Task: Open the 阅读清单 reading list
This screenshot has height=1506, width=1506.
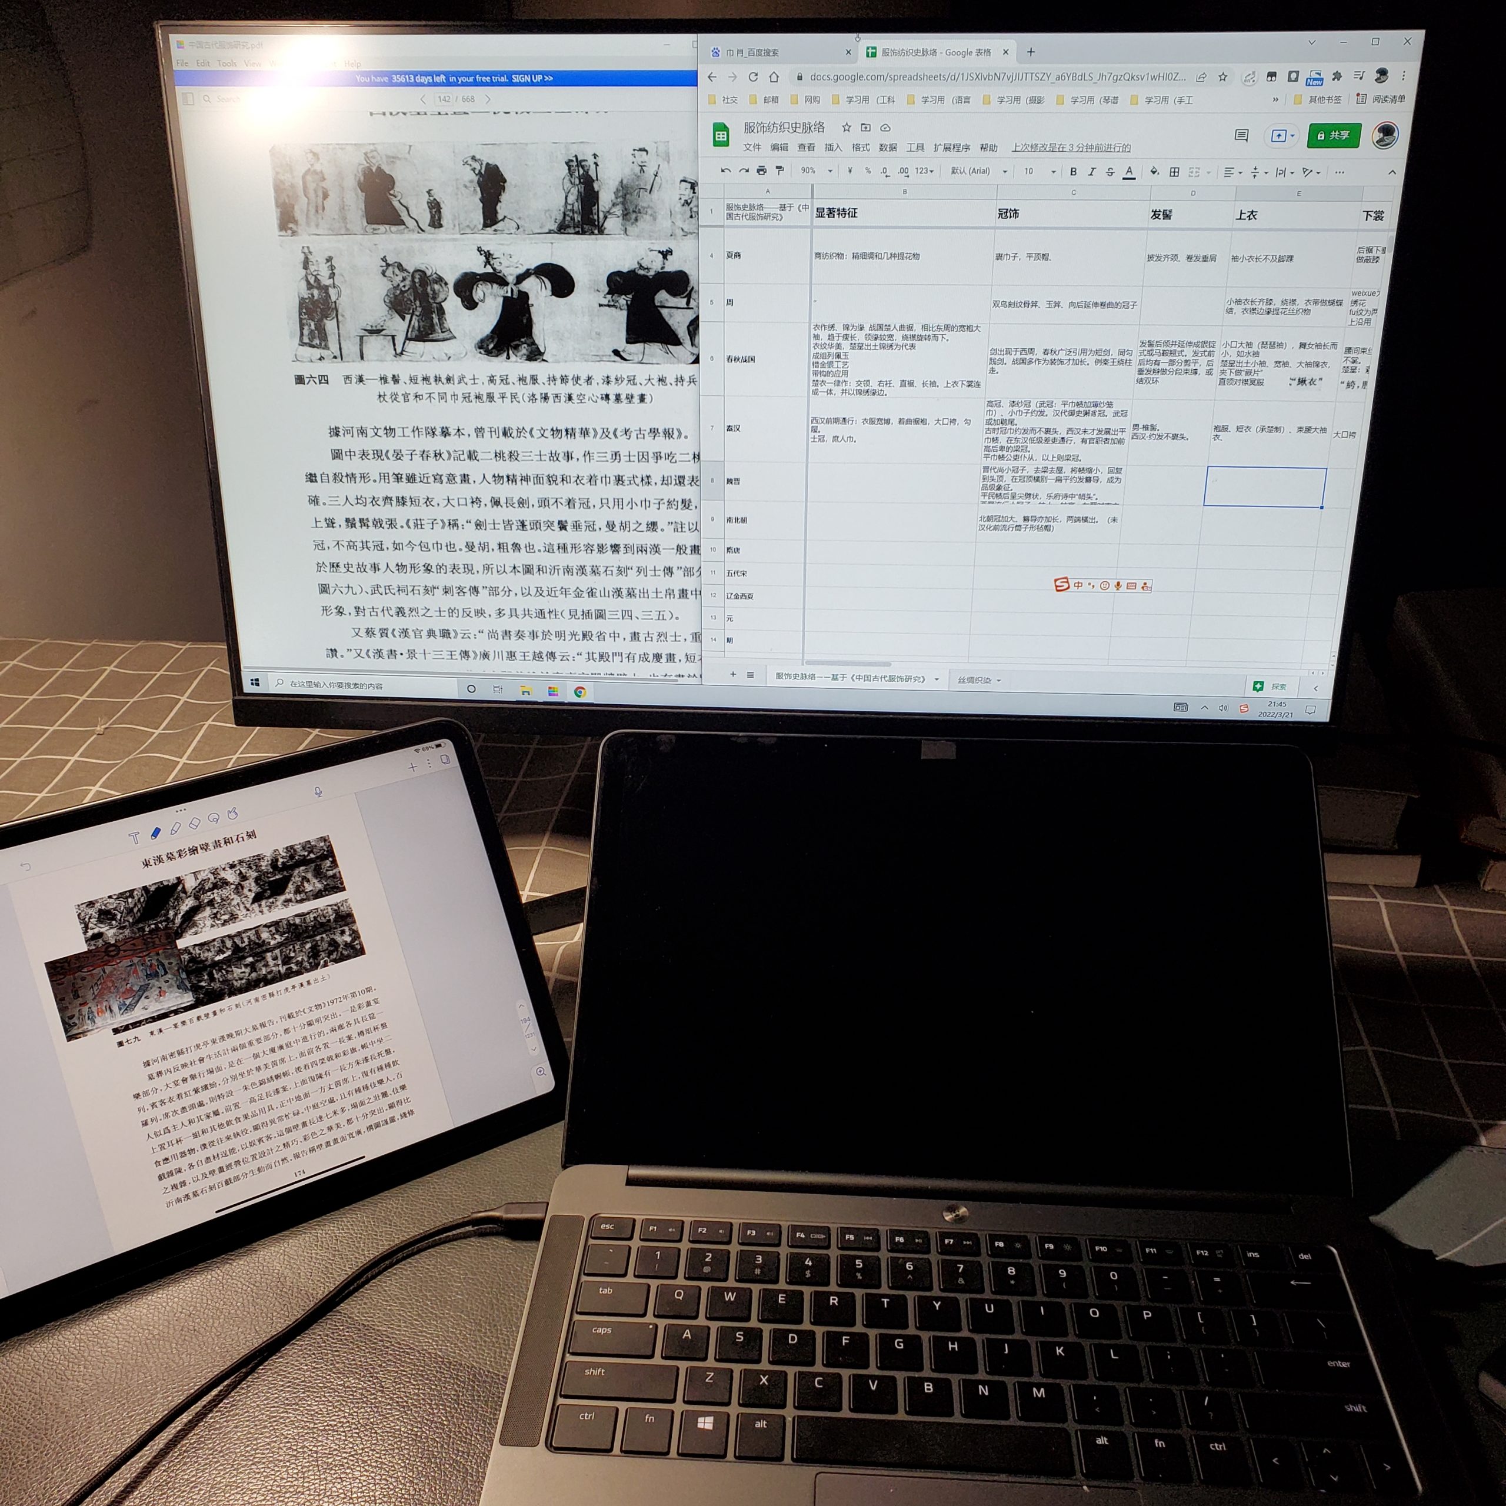Action: point(1381,99)
